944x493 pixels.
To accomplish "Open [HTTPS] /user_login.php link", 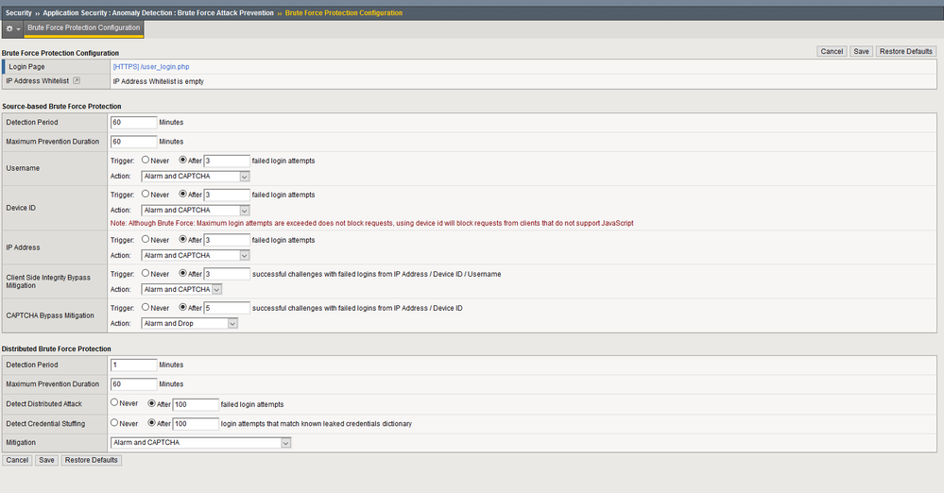I will pos(151,67).
